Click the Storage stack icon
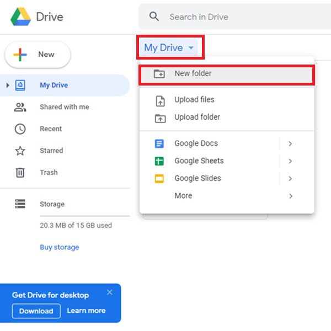 tap(20, 204)
